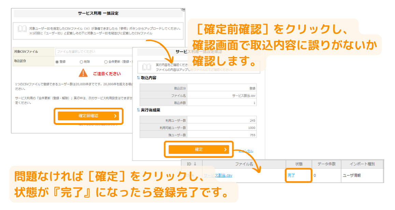Sort by the ID column down arrow
395x210 pixels.
(x=195, y=164)
